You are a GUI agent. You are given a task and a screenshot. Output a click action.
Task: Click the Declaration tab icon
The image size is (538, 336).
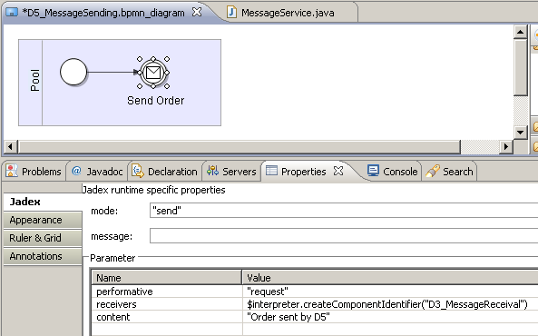138,171
